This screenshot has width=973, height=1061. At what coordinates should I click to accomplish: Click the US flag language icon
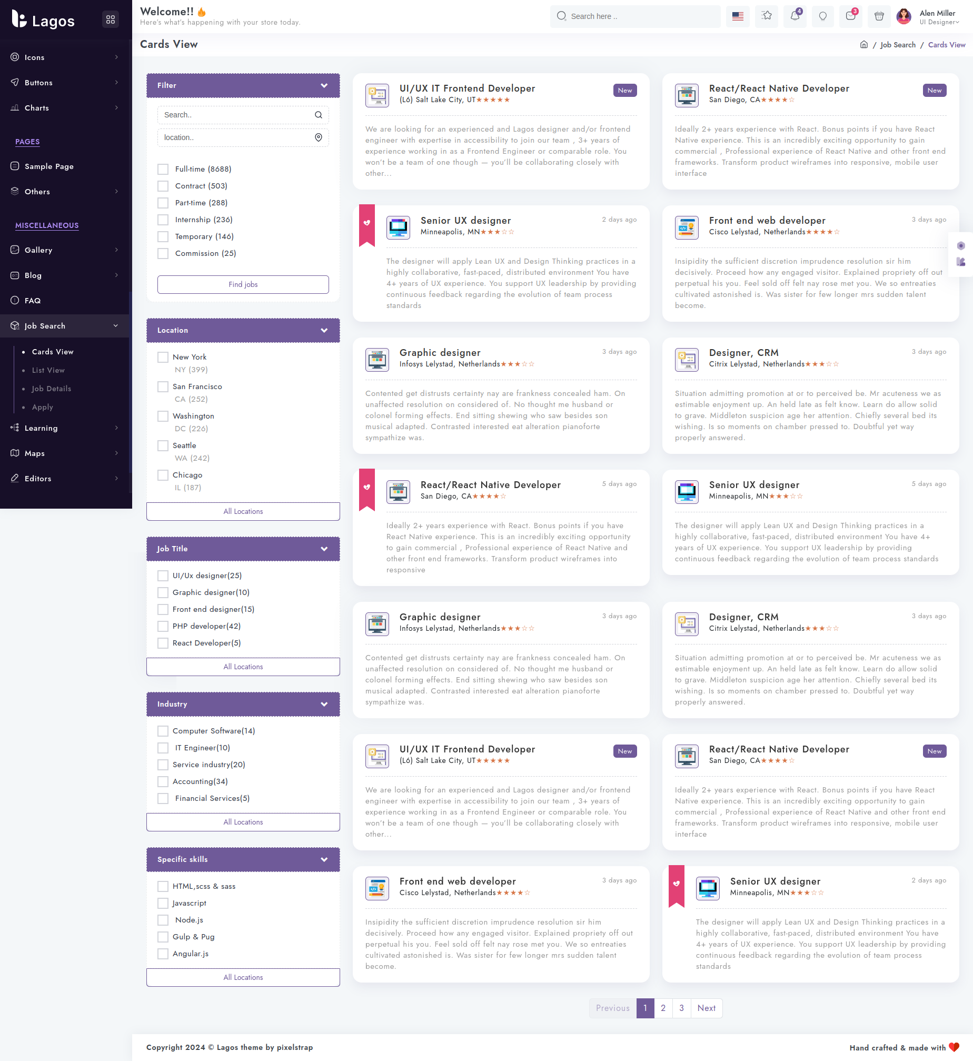738,16
